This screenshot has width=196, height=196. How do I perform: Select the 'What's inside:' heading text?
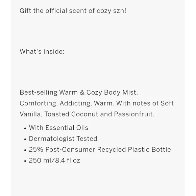[x=42, y=51]
